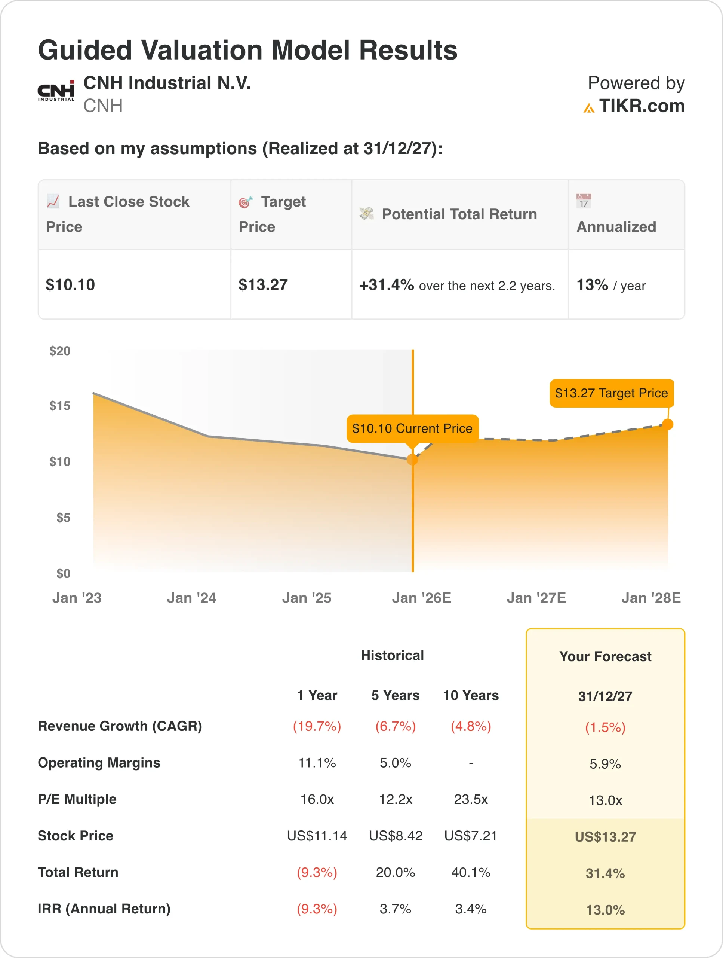This screenshot has height=958, width=723.
Task: Click the target dart icon beside Target Price
Action: [x=245, y=202]
